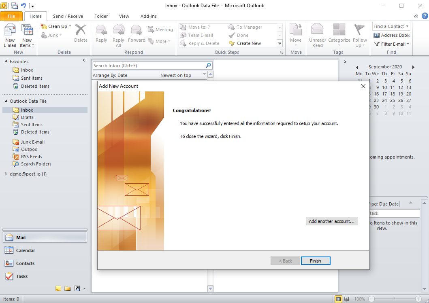Select the Done quick step
The image size is (429, 303).
tap(239, 35)
